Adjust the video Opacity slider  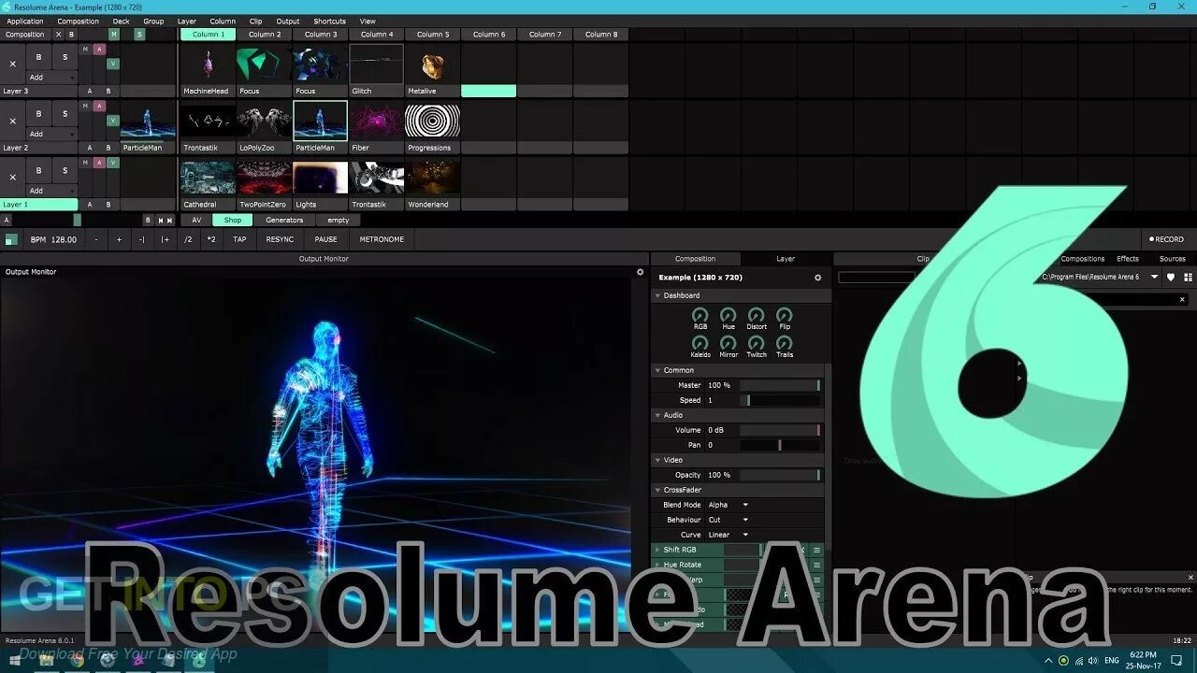pos(780,475)
